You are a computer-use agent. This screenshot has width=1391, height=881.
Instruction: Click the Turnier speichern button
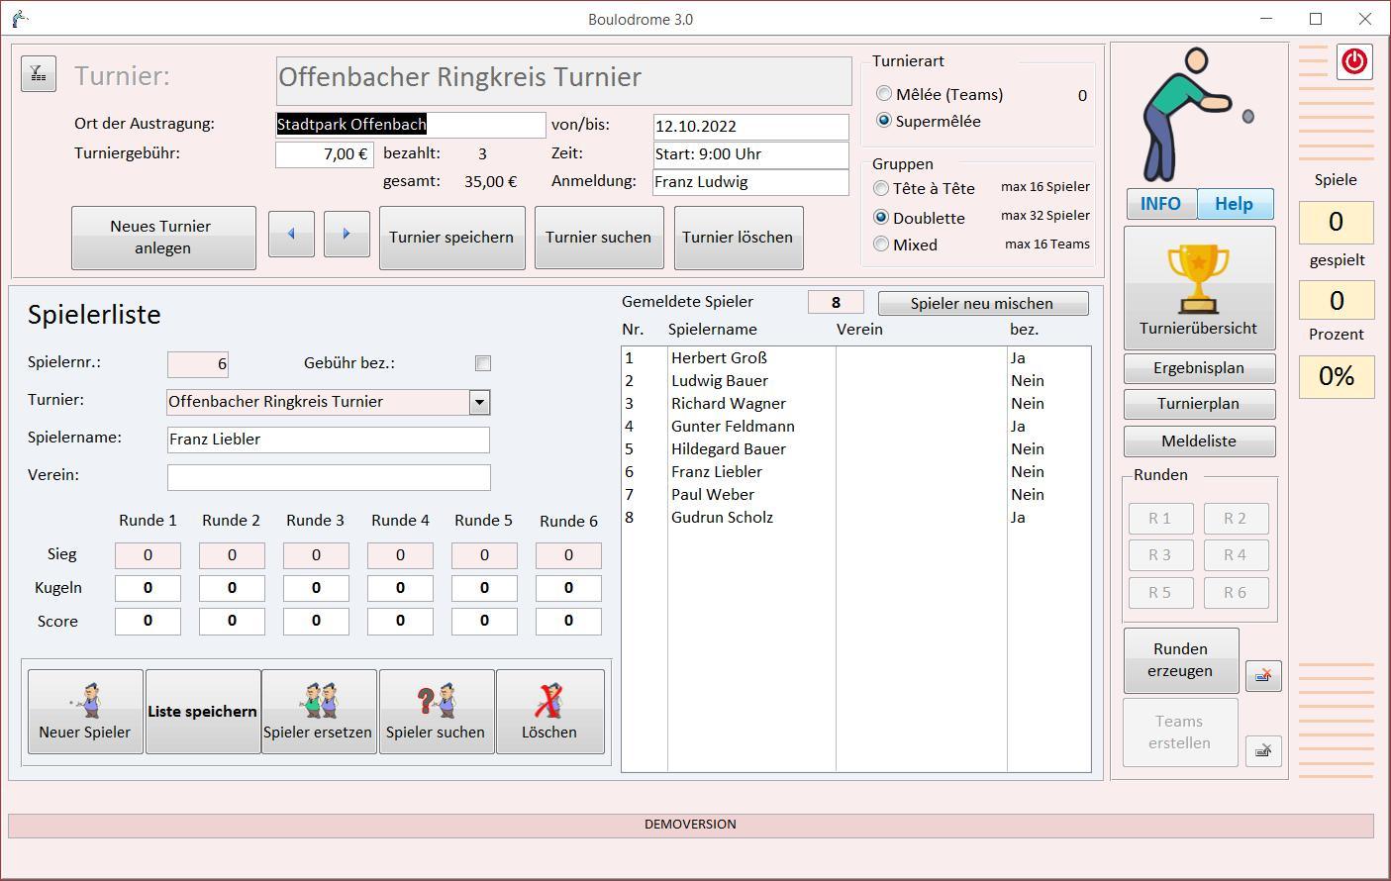(x=451, y=238)
